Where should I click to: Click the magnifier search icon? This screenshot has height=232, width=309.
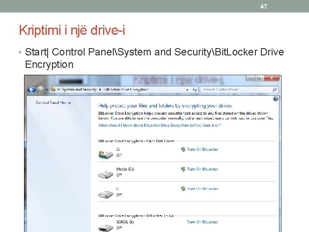pos(275,89)
